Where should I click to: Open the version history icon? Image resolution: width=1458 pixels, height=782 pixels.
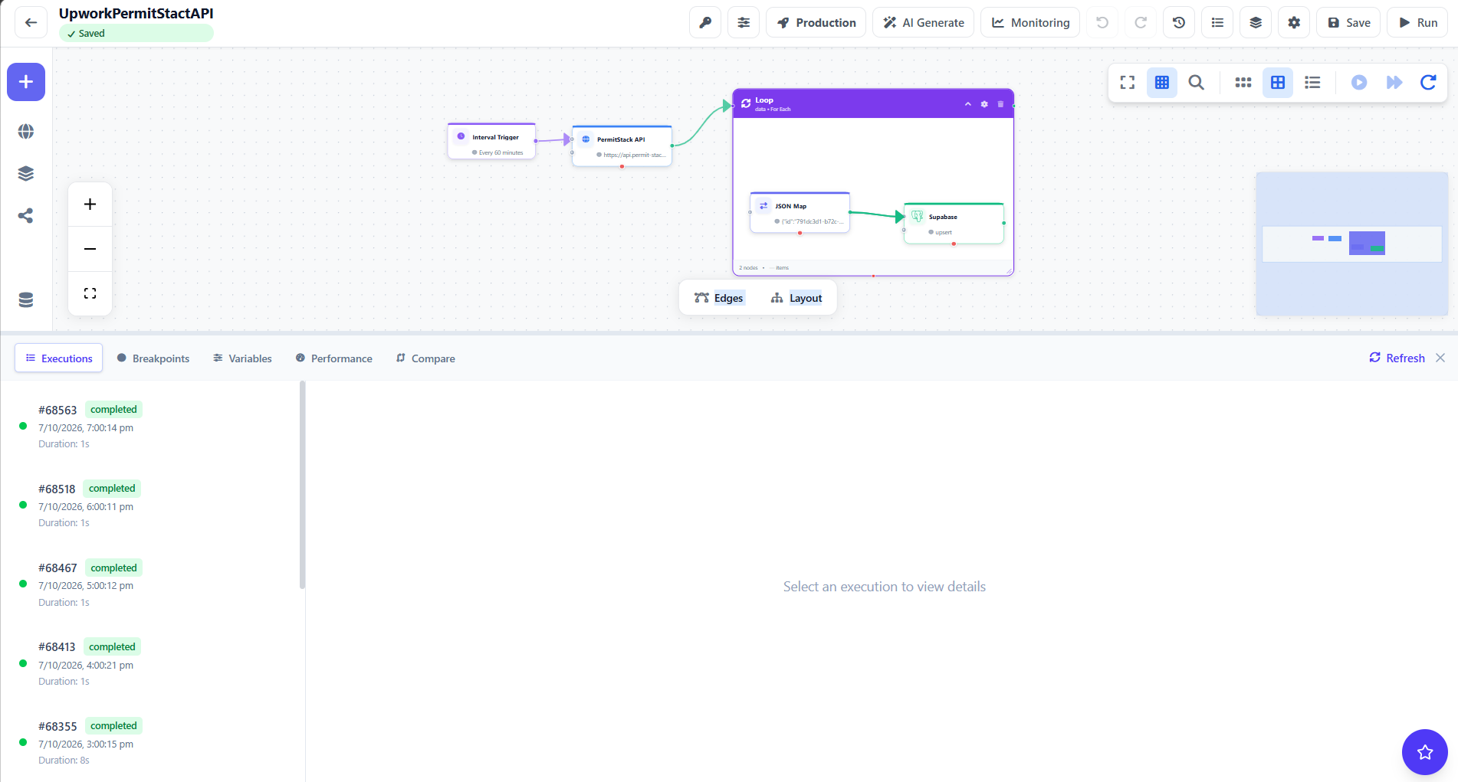1179,23
